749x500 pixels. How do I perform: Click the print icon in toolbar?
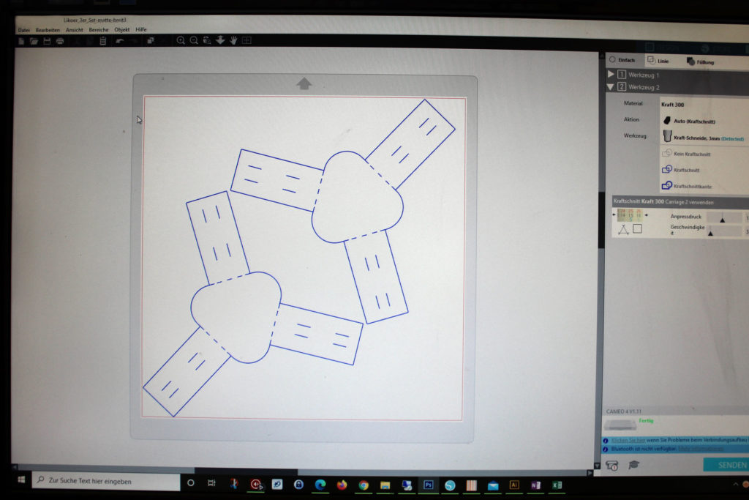click(60, 41)
